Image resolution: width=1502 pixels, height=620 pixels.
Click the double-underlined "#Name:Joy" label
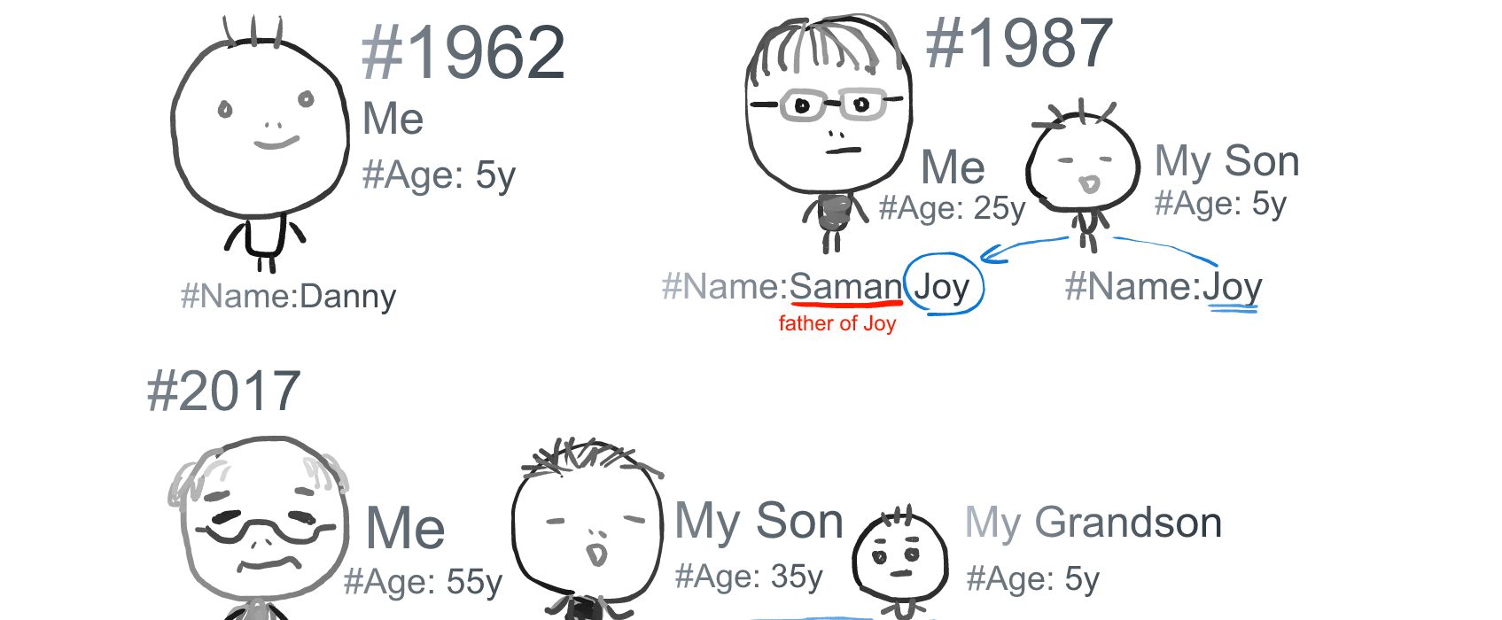pos(1163,287)
